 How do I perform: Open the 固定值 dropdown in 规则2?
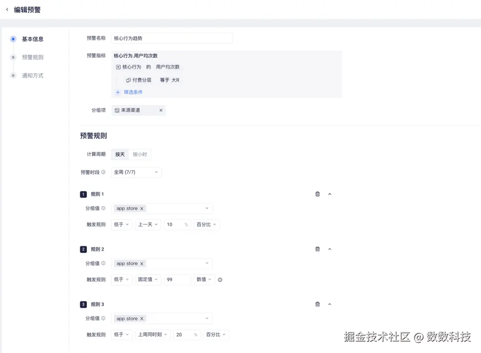[148, 280]
